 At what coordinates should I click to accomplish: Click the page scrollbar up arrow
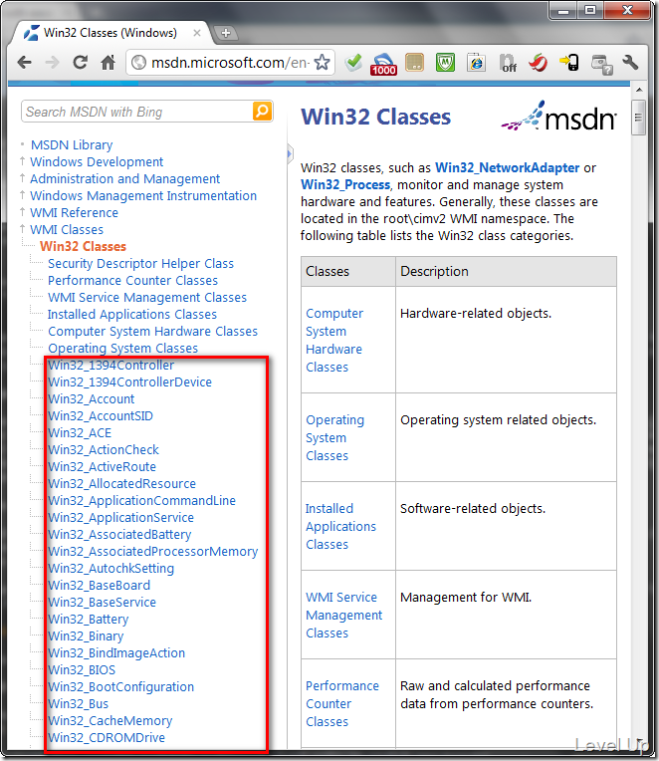(x=639, y=90)
